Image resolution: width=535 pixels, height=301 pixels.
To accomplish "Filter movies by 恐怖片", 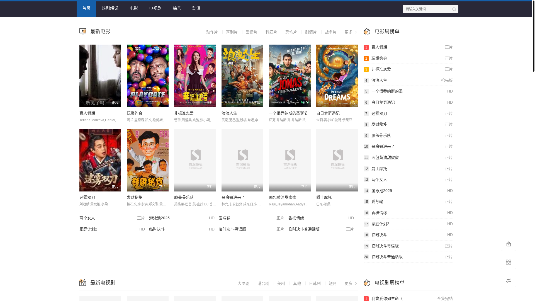I will [x=291, y=32].
